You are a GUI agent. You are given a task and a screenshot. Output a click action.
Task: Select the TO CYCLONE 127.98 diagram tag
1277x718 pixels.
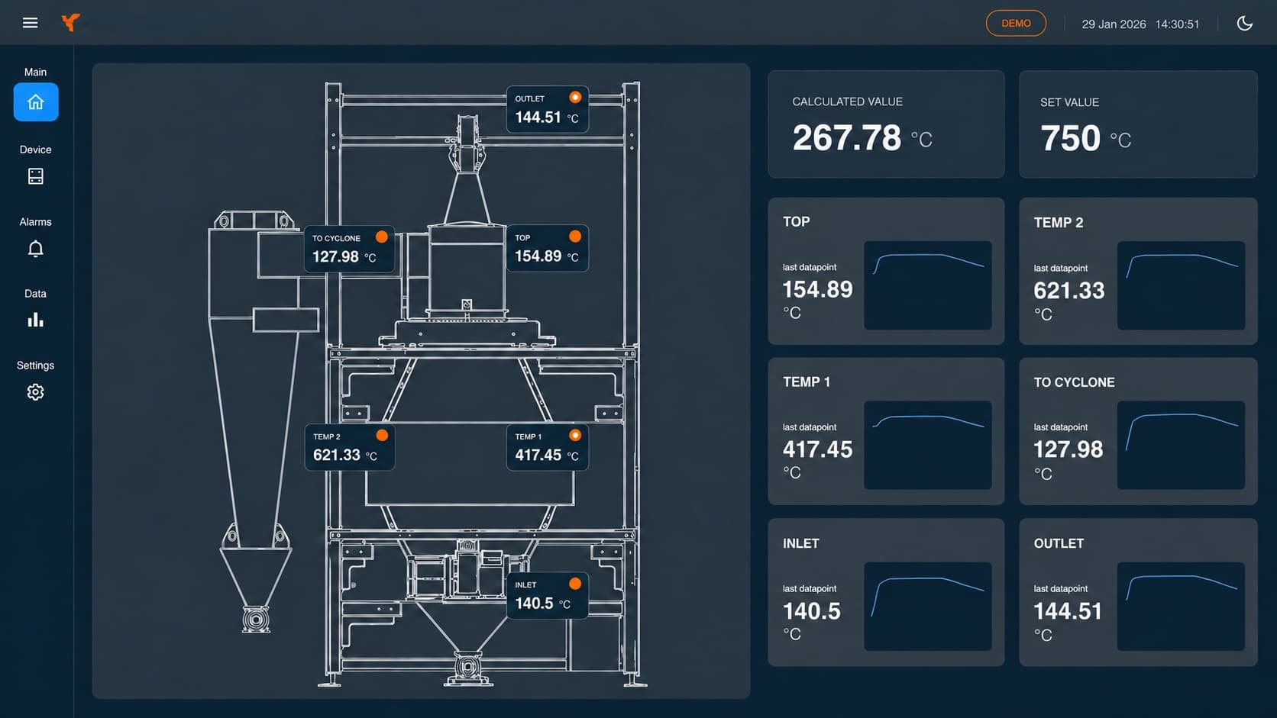350,249
